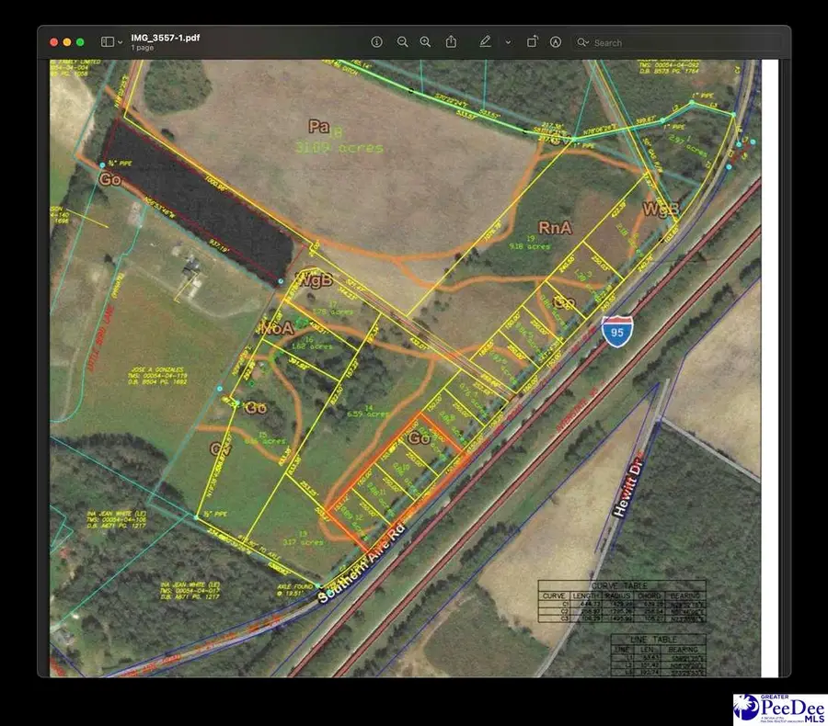Zoom out of the PDF
Viewport: 828px width, 726px height.
(x=402, y=42)
